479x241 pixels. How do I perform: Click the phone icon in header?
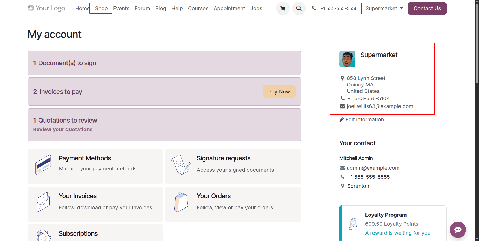(x=314, y=8)
